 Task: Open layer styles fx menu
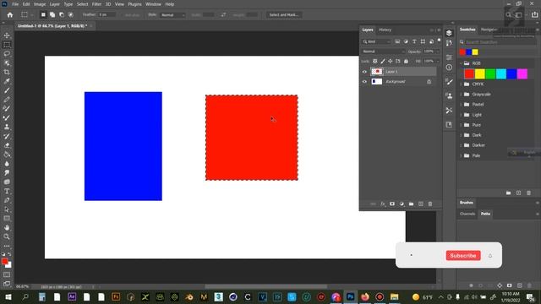pos(383,204)
